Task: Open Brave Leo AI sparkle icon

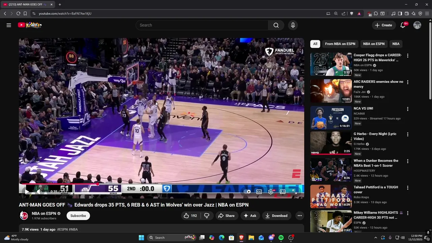Action: click(413, 13)
